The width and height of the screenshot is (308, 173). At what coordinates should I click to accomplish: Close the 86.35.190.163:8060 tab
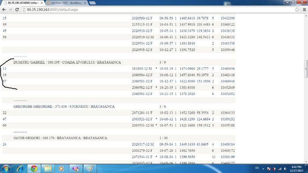(42, 3)
